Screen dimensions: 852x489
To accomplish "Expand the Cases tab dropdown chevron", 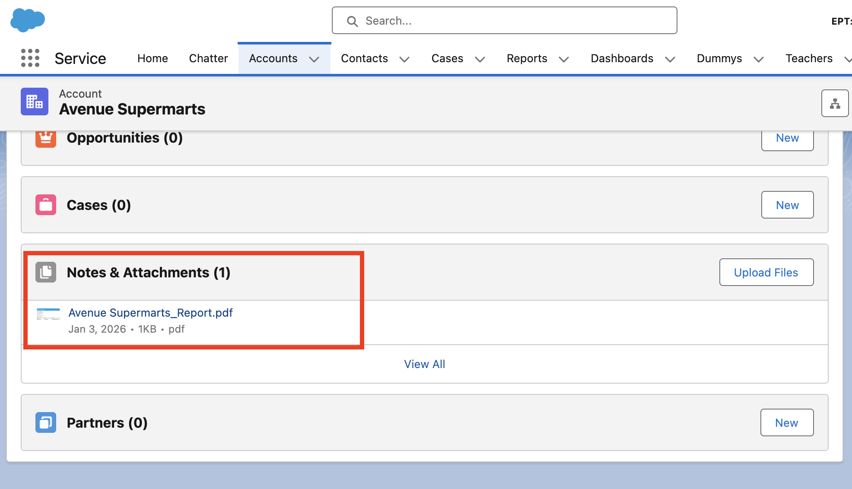I will pyautogui.click(x=480, y=59).
